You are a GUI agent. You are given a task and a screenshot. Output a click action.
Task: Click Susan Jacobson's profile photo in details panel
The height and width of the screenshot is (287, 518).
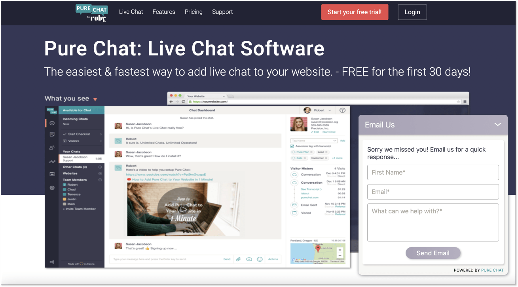tap(299, 124)
